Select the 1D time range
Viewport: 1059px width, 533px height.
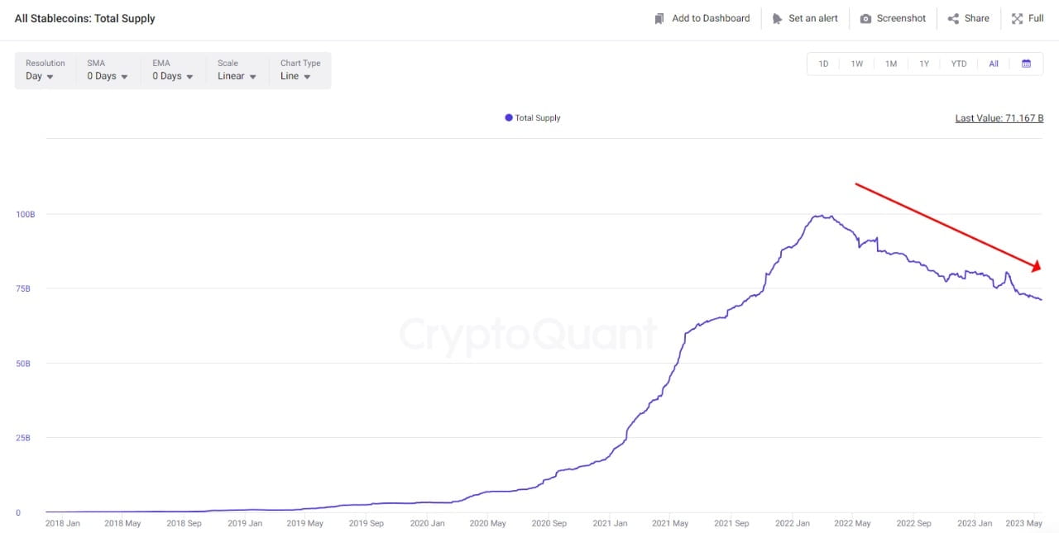click(823, 64)
